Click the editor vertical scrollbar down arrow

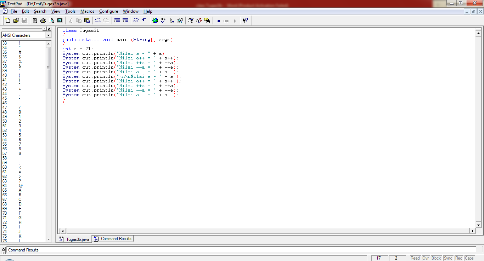478,225
